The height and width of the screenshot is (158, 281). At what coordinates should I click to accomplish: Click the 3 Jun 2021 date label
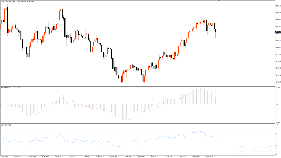[x=209, y=157]
